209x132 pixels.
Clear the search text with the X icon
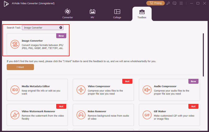[61, 28]
